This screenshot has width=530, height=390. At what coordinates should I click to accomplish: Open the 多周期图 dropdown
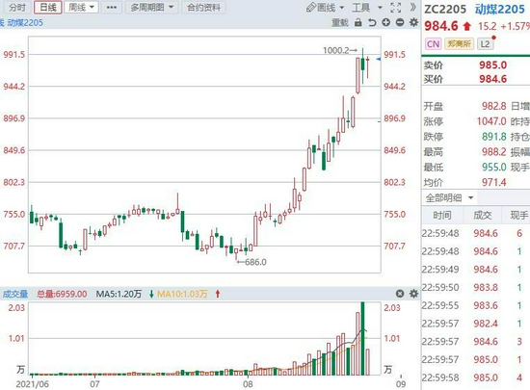click(151, 7)
